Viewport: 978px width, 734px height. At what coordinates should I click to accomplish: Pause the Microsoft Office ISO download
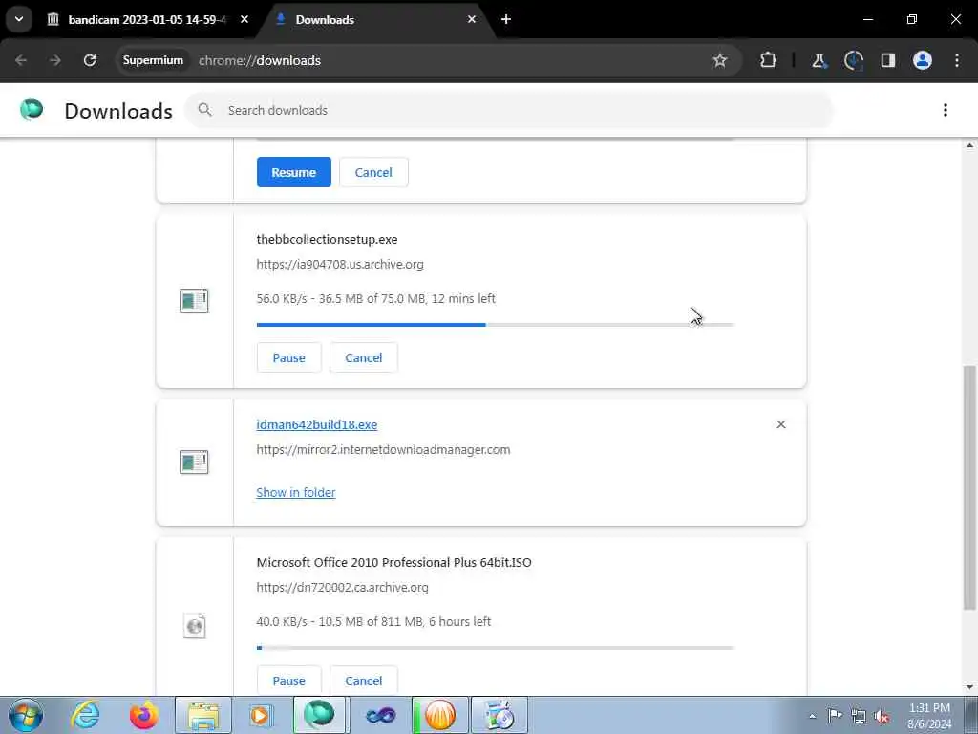point(288,680)
